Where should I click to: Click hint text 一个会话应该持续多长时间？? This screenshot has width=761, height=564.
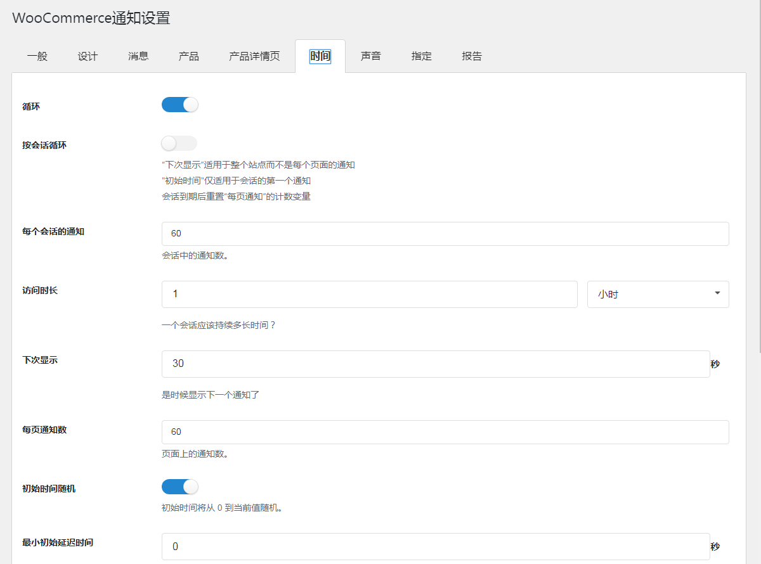point(219,325)
